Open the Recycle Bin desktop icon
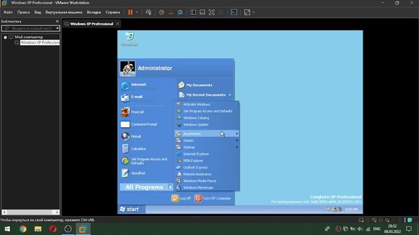Viewport: 419px width, 235px height. coord(130,39)
